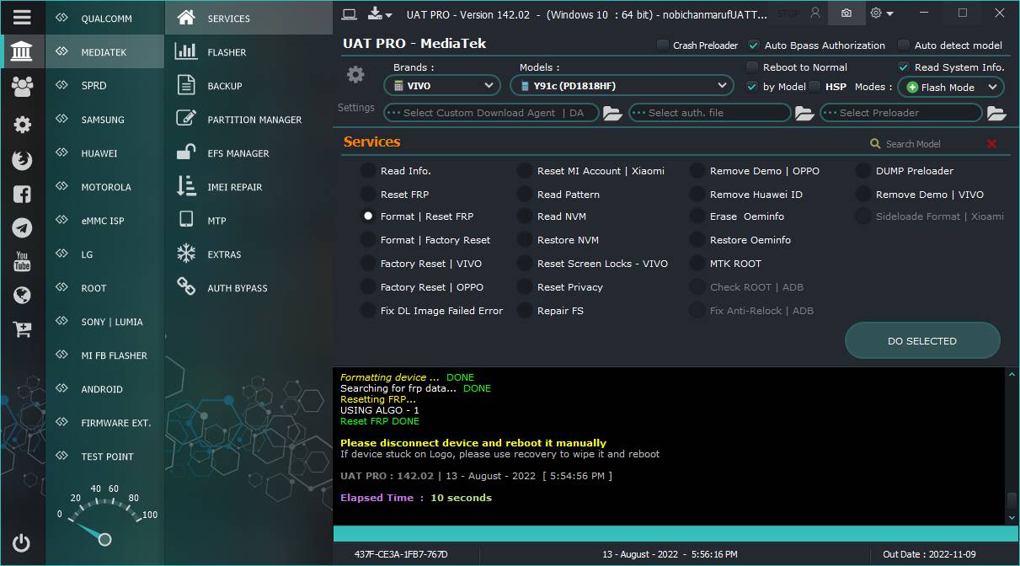
Task: Toggle Crash Preloader checkbox
Action: (663, 45)
